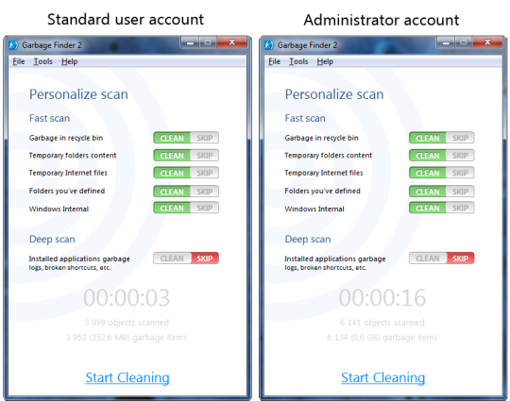
Task: Set Garbage in recycle bin to SKIP, Standard window
Action: (205, 138)
